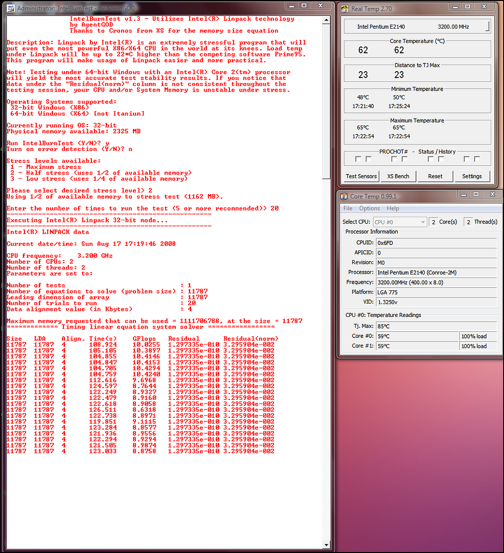Viewport: 504px width, 553px height.
Task: Click the Real Temp title bar icon
Action: pyautogui.click(x=345, y=9)
